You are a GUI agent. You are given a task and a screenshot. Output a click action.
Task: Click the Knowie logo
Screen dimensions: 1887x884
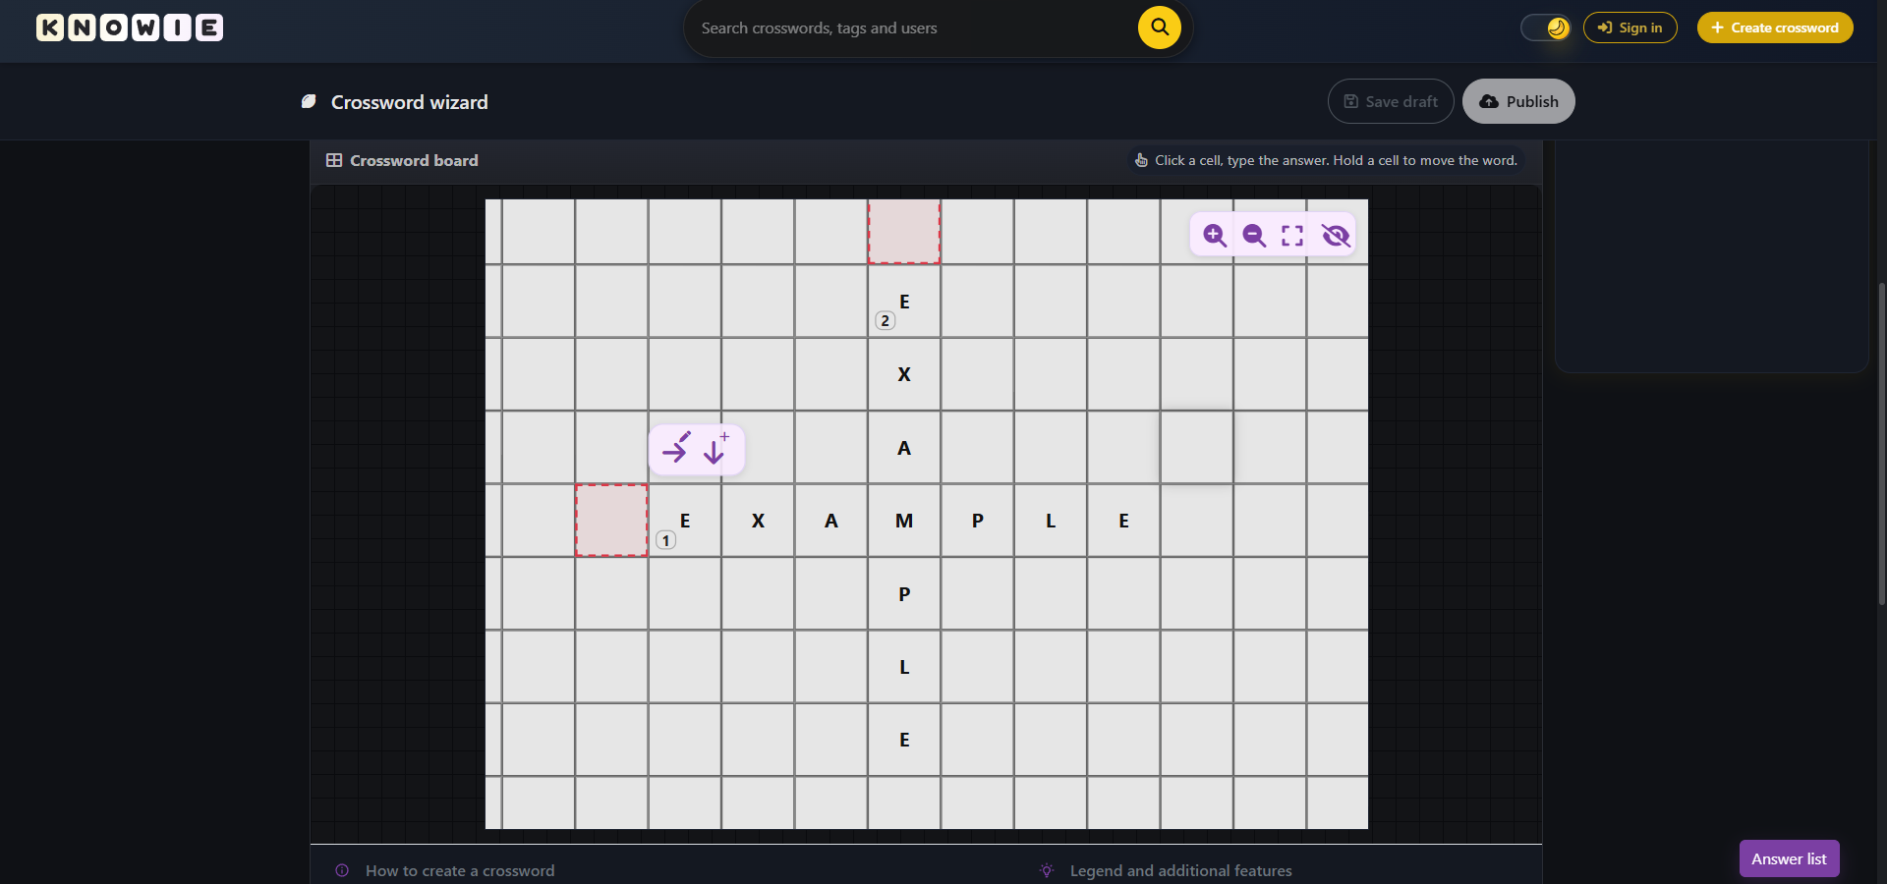(x=129, y=28)
